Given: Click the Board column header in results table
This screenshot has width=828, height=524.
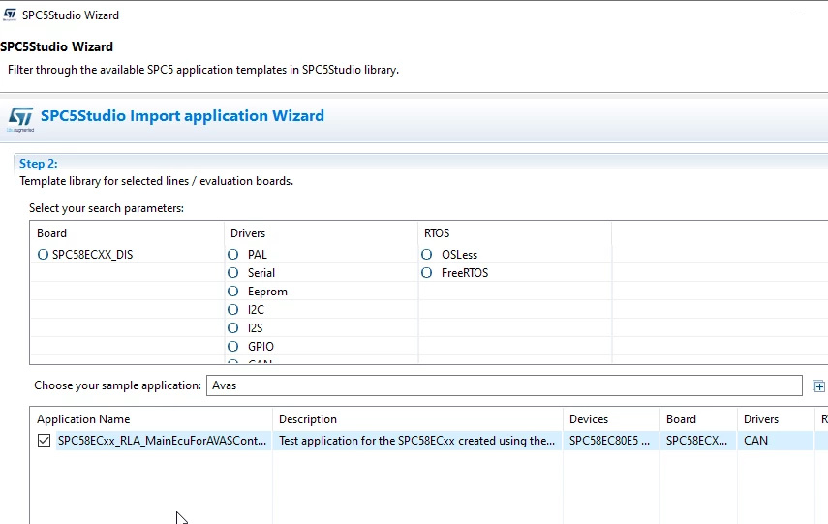Looking at the screenshot, I should click(x=681, y=419).
